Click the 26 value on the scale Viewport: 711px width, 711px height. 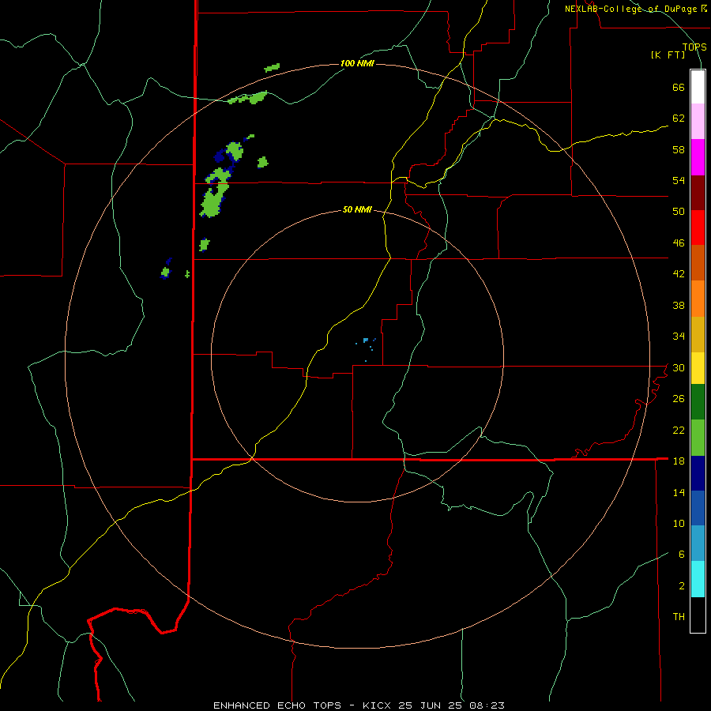click(x=679, y=399)
